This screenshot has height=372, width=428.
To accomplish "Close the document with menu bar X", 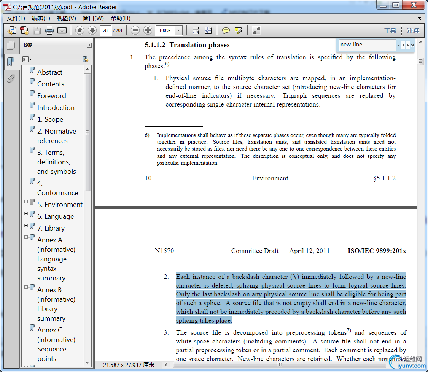I will (x=420, y=18).
